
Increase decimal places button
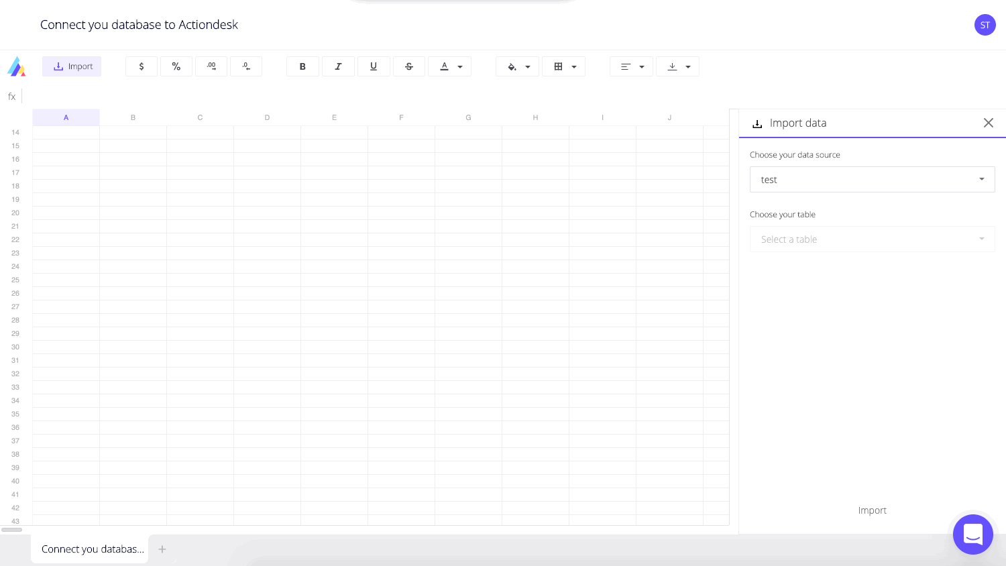tap(211, 66)
